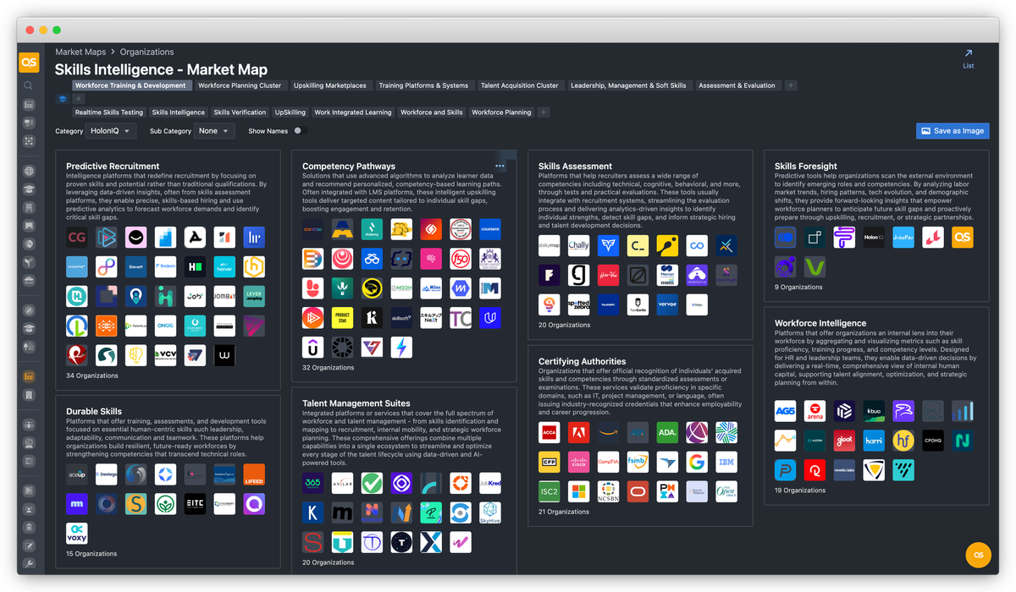The image size is (1016, 592).
Task: Open the orange QS chat bubble at bottom right
Action: 978,555
